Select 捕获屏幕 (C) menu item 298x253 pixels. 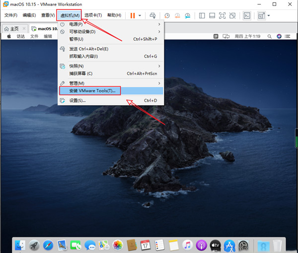click(111, 73)
